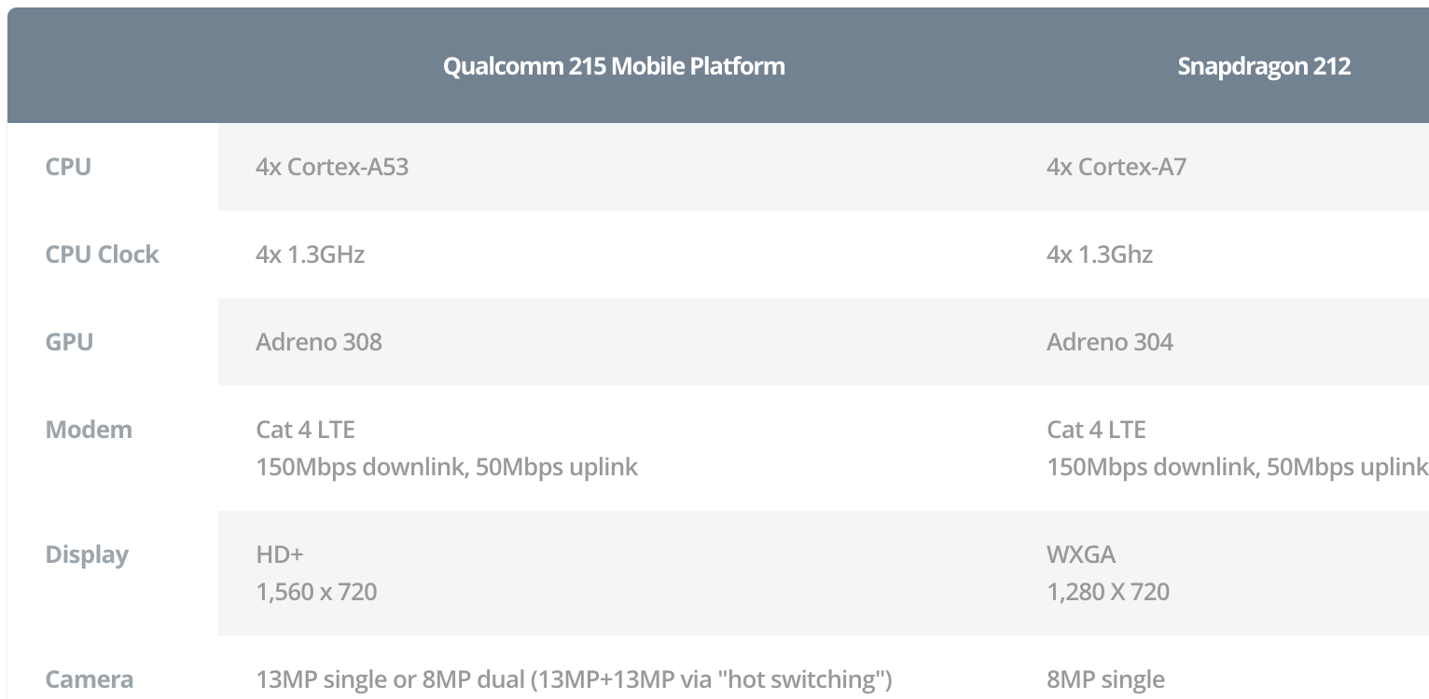Select the Modem row label
Screen dimensions: 1429x699
tap(89, 430)
